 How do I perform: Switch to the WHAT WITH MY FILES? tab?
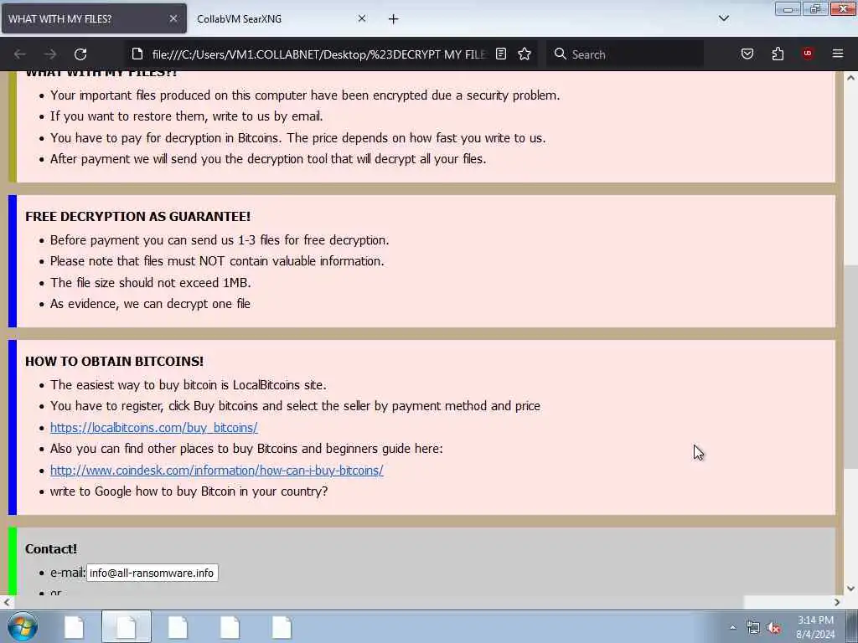click(93, 18)
